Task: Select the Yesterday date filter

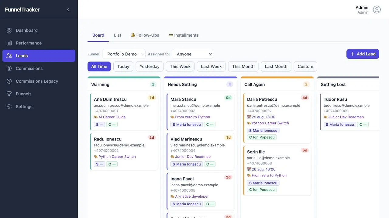Action: tap(150, 67)
